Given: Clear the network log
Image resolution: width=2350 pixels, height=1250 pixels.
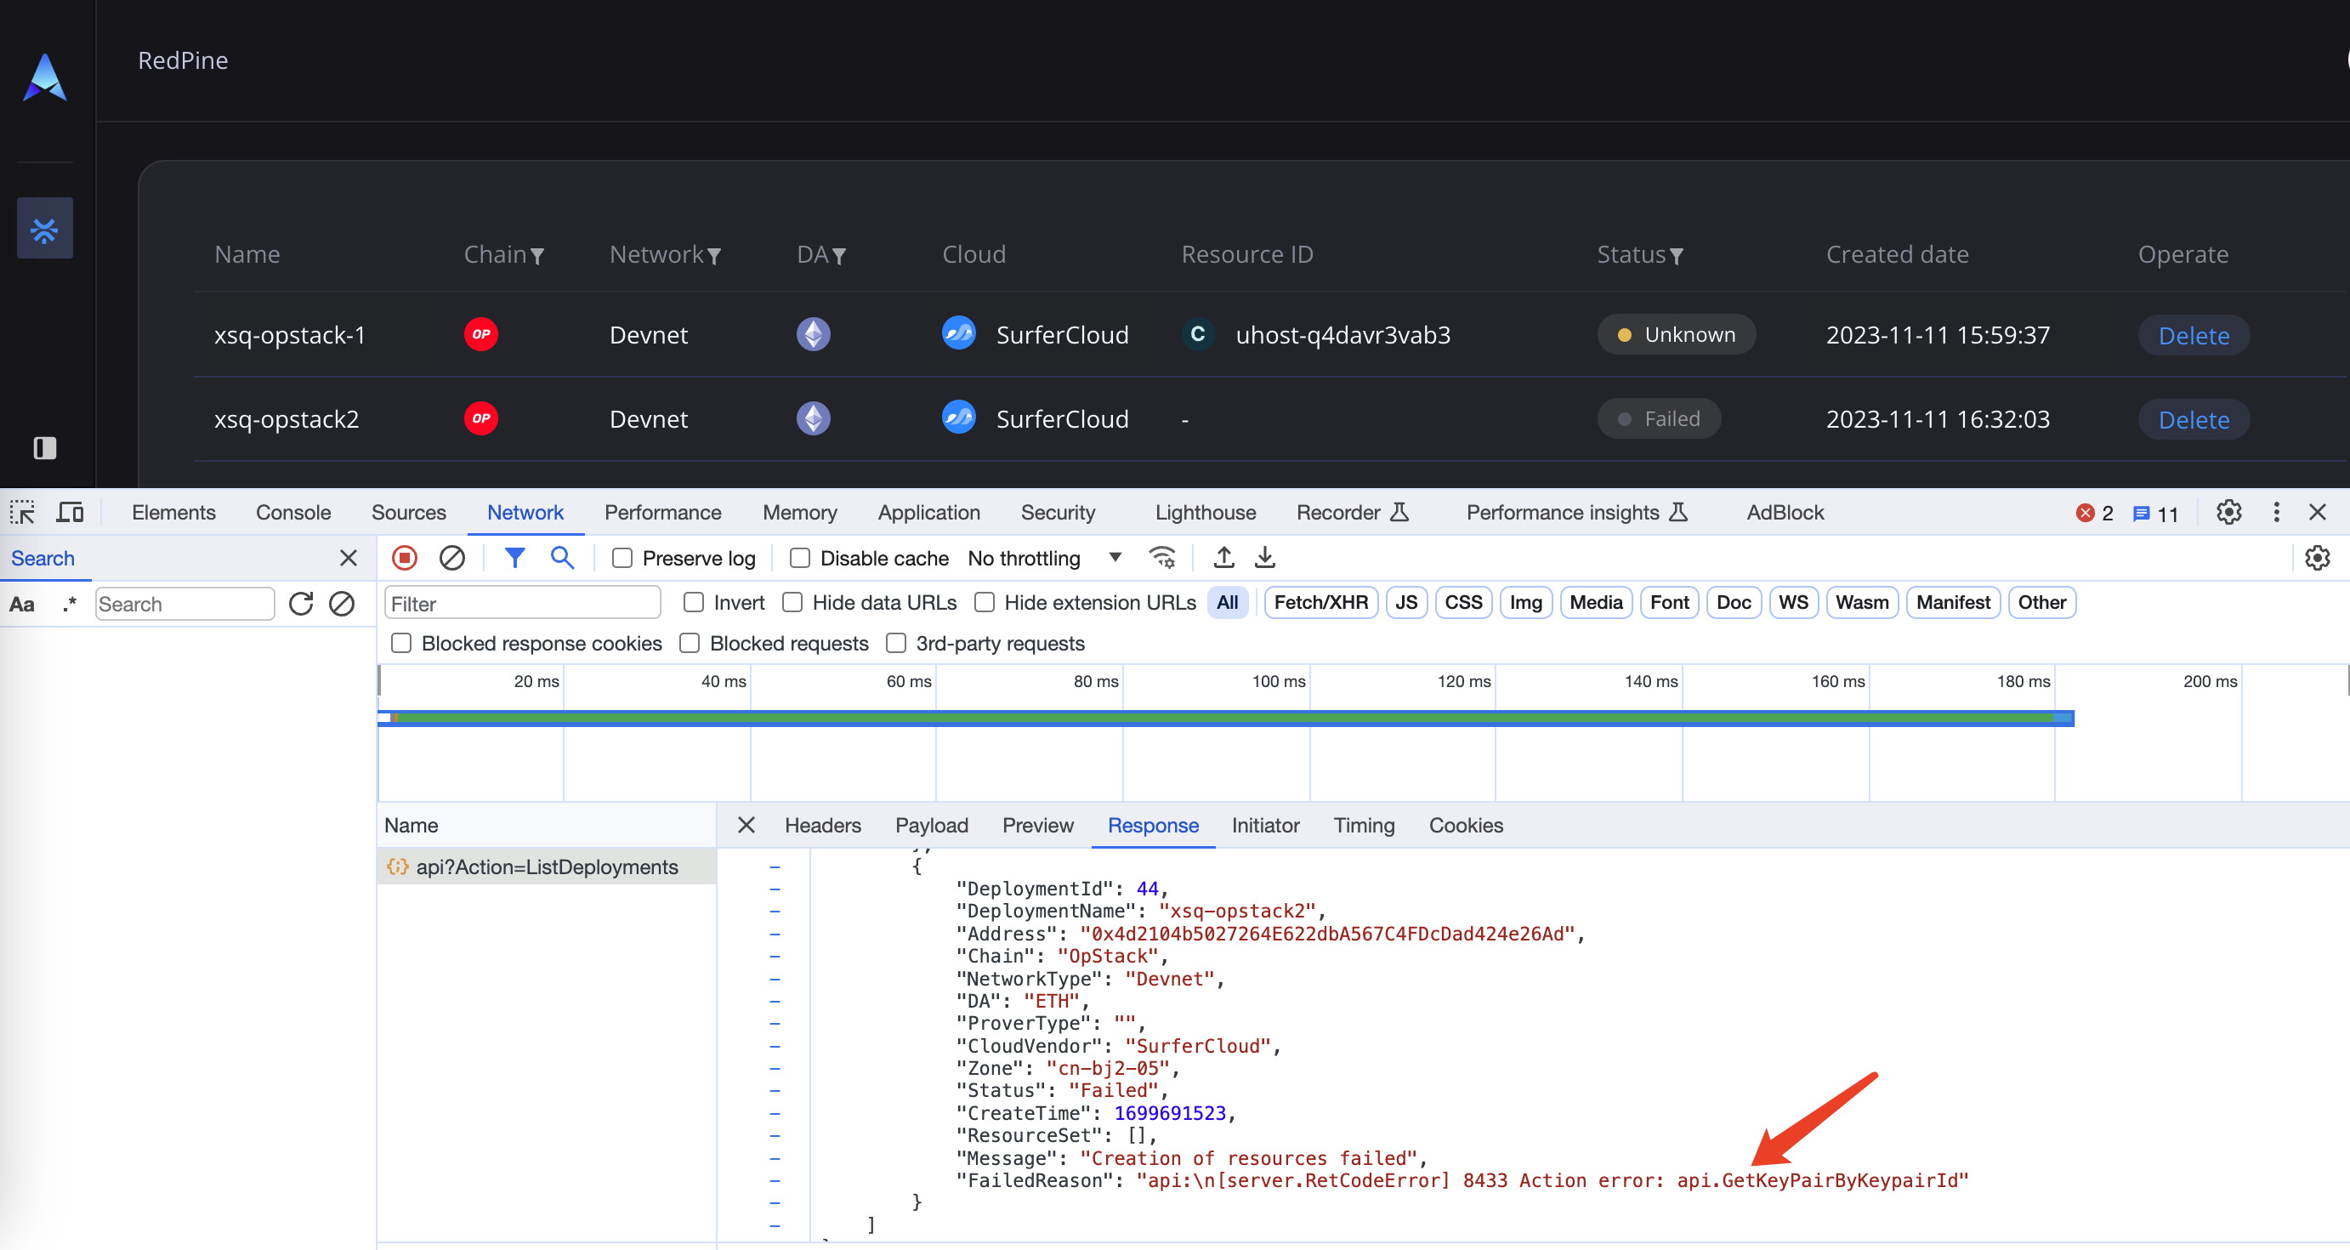Looking at the screenshot, I should [451, 558].
